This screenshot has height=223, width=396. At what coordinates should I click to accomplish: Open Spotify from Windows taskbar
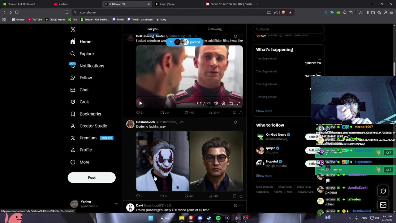point(218,218)
